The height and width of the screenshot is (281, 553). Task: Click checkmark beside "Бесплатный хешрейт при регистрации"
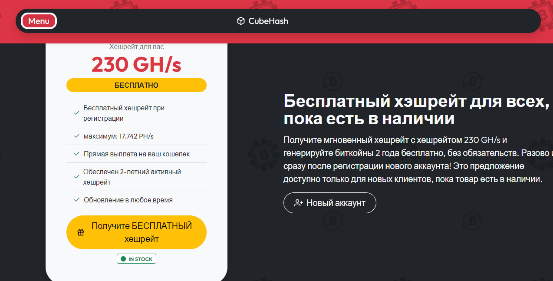pos(76,113)
